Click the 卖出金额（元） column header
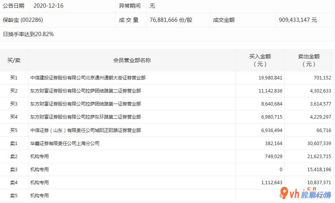Screen dimensions: 335x203 point(309,60)
